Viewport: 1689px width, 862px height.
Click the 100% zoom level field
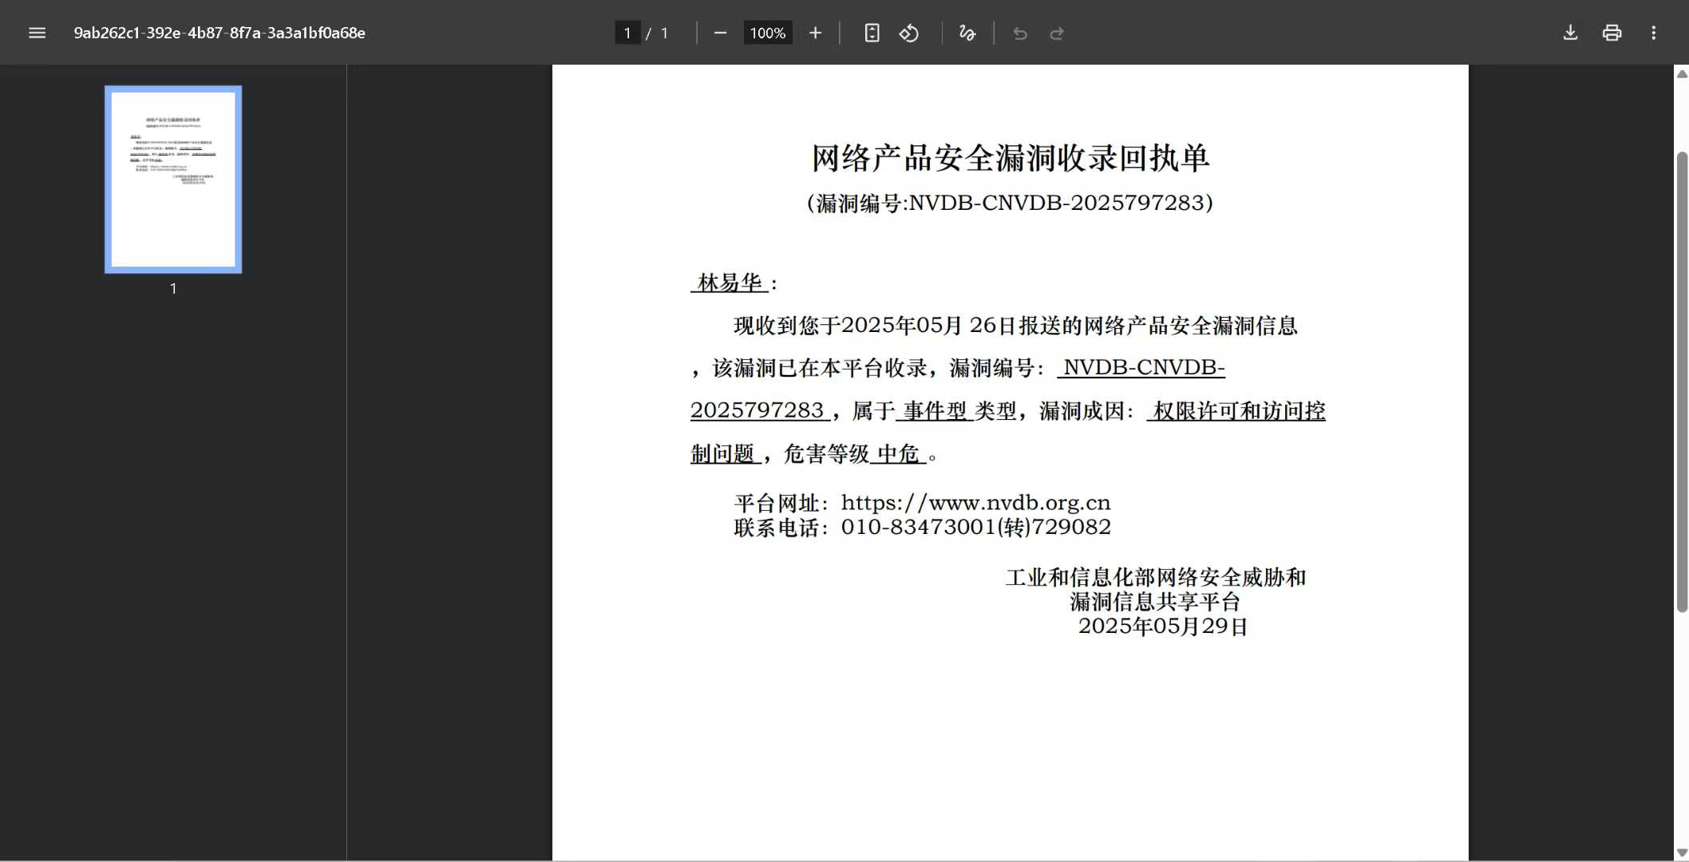click(x=767, y=33)
